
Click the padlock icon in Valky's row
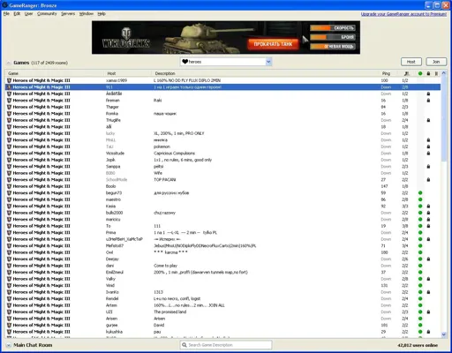coord(428,279)
